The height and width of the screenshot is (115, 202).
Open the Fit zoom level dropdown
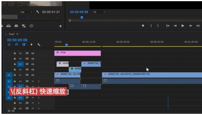point(99,12)
